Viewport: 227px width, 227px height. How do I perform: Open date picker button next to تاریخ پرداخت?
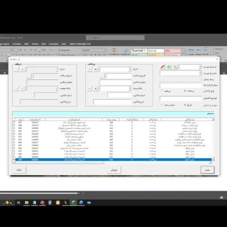coord(102,76)
